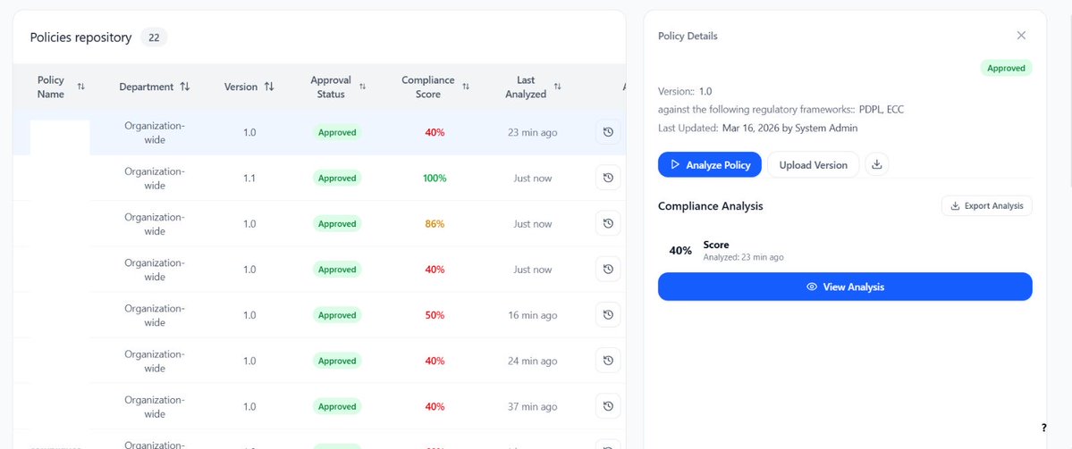Sort by Compliance Score column arrows
The width and height of the screenshot is (1072, 449).
(x=466, y=87)
